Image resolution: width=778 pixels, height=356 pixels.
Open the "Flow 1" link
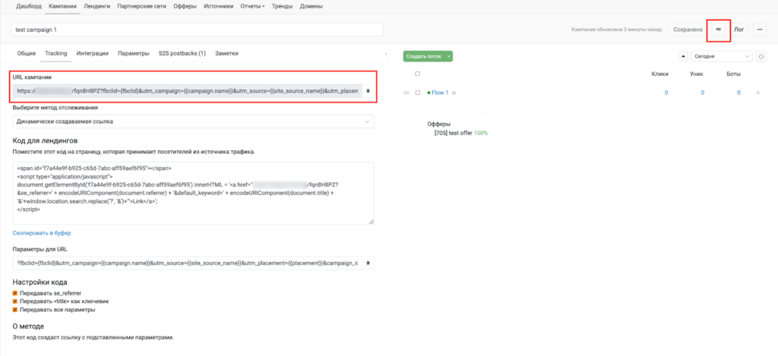440,93
